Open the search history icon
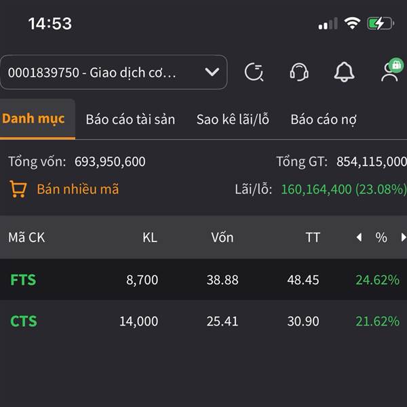 [254, 72]
